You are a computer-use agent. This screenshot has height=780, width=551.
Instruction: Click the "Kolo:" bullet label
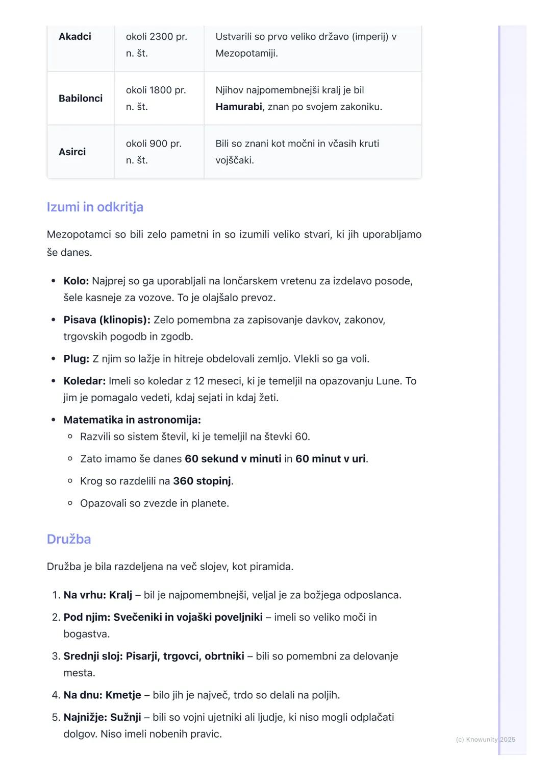(x=76, y=281)
